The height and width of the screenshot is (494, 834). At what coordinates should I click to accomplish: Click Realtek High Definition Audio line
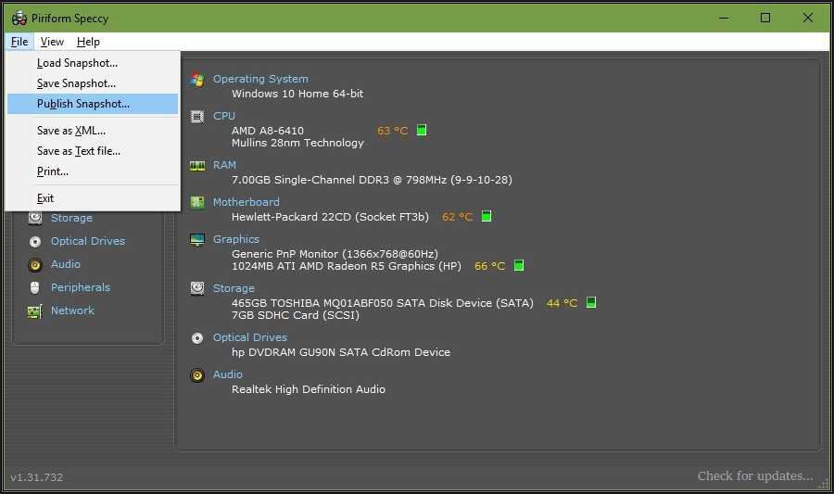coord(309,390)
